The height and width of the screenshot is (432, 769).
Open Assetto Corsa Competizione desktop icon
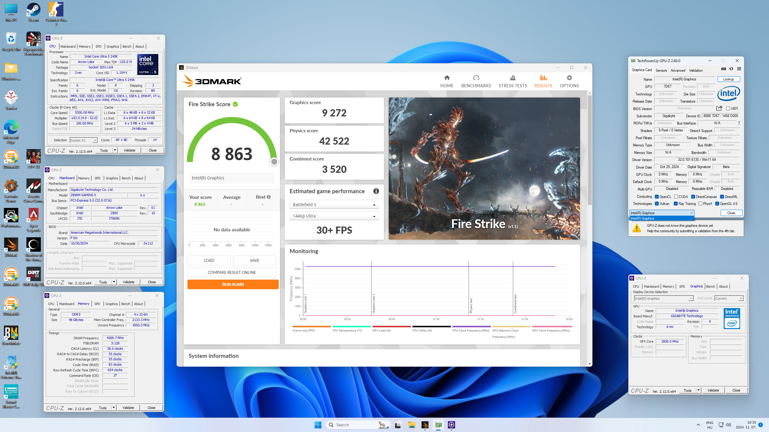point(33,191)
